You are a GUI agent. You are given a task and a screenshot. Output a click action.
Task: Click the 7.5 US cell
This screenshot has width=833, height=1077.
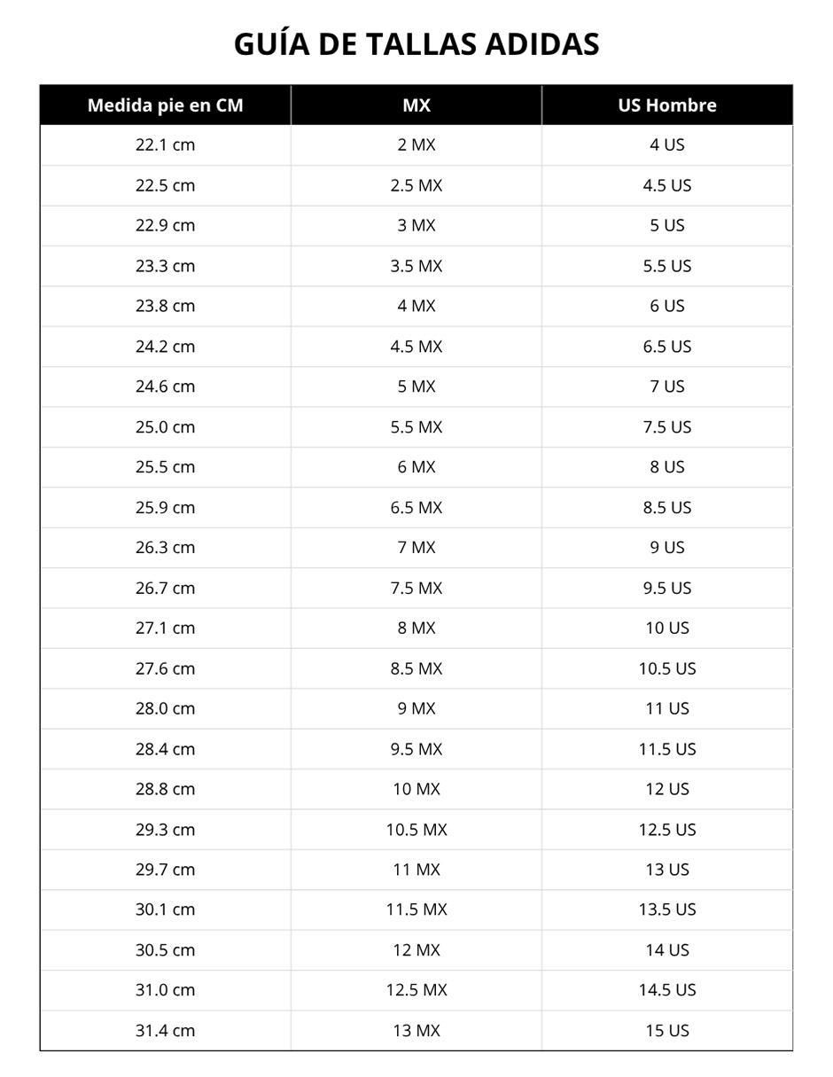667,426
